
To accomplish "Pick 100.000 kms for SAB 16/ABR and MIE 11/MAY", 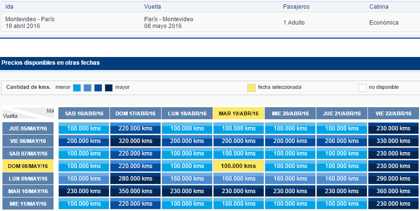I will point(84,204).
